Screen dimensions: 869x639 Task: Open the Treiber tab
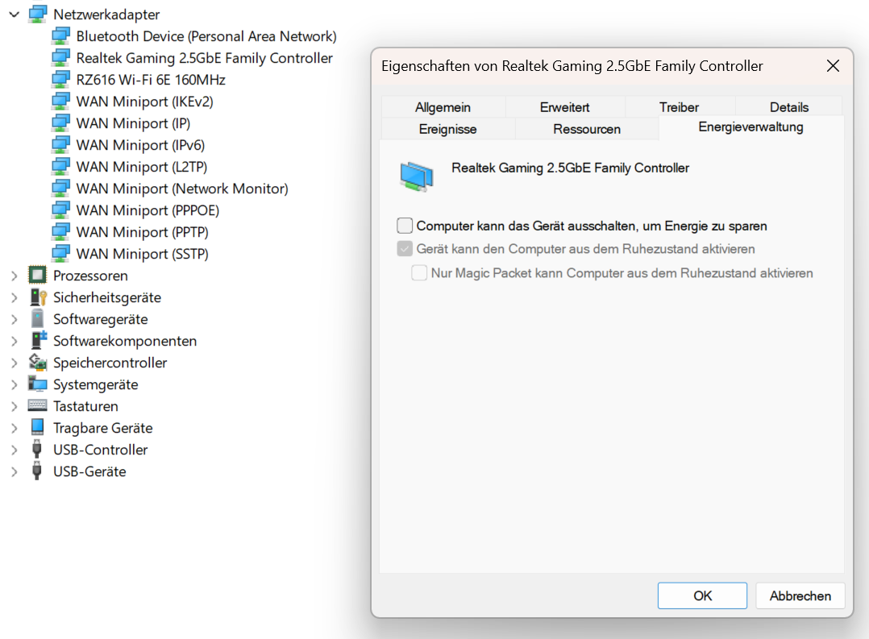tap(679, 107)
